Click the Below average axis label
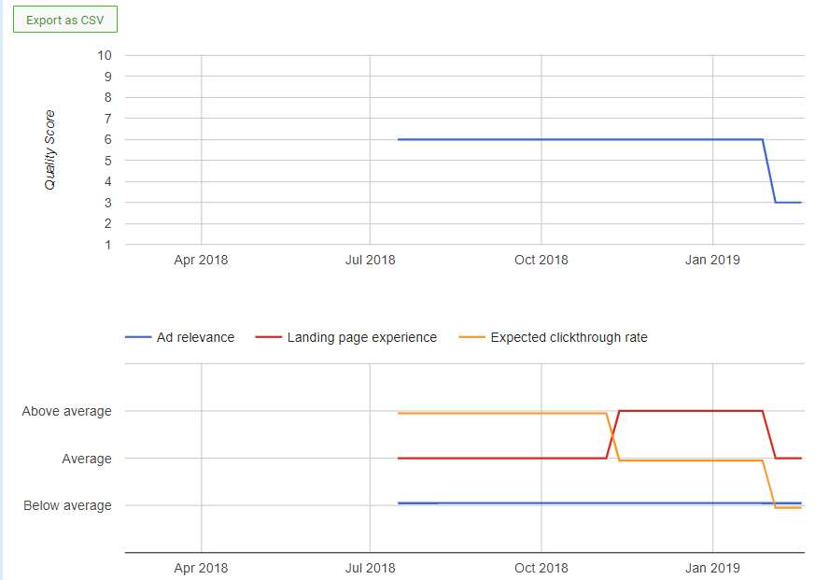The image size is (815, 580). (x=66, y=505)
